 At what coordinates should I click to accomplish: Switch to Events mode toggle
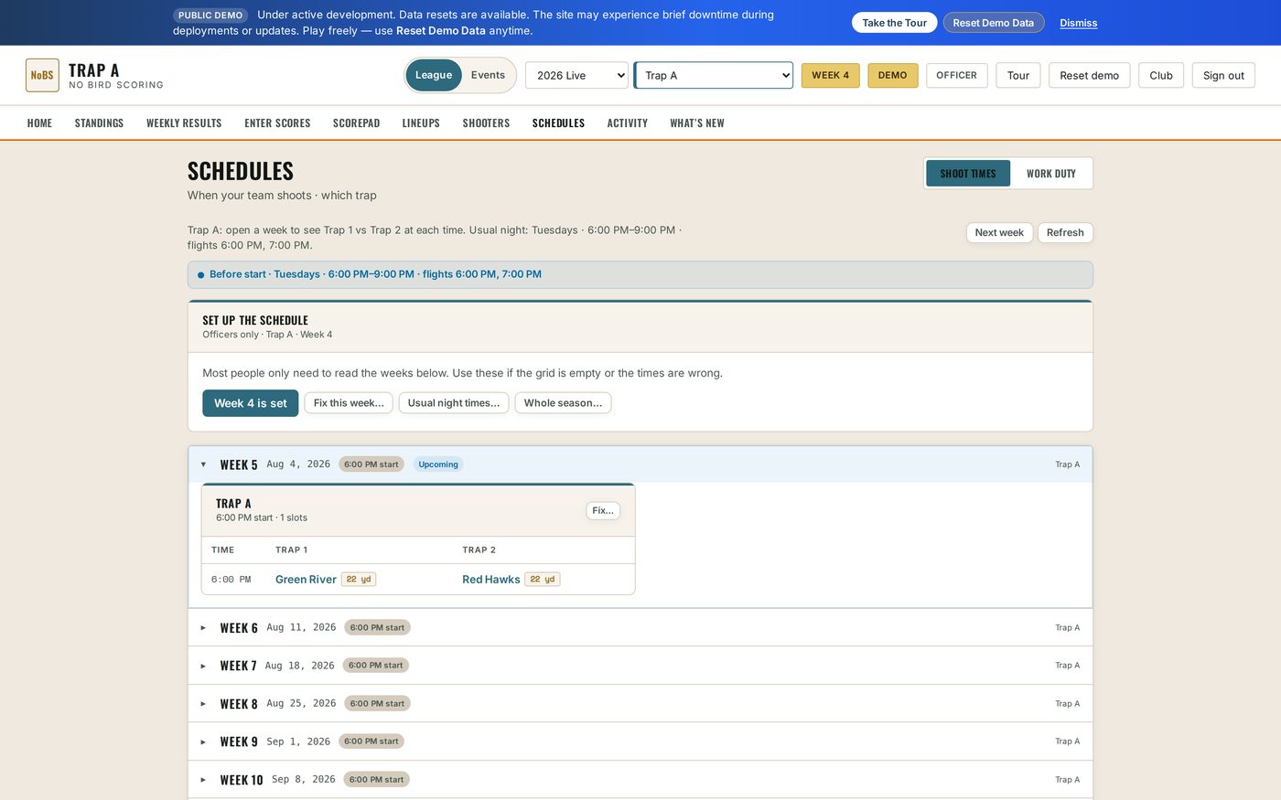[488, 75]
